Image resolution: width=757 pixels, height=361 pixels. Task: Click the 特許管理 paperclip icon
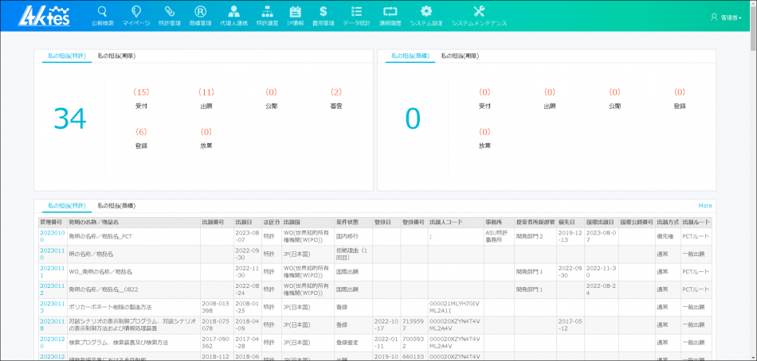point(170,12)
